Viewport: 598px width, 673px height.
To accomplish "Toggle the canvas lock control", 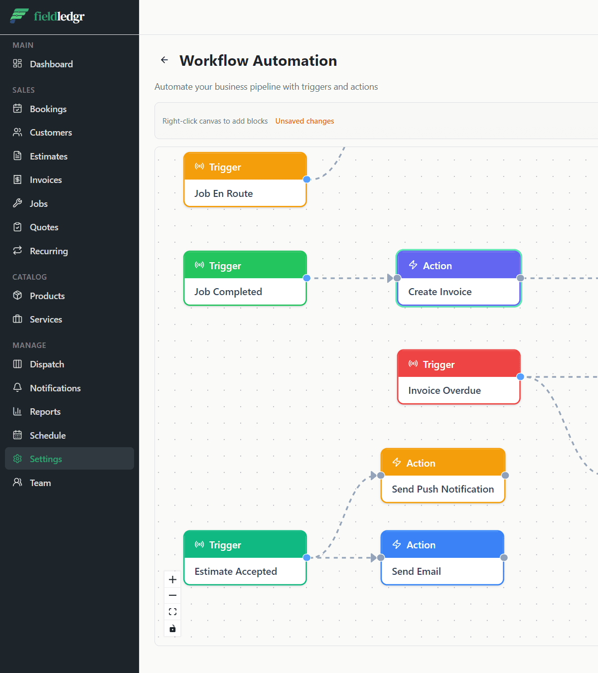I will click(x=172, y=628).
